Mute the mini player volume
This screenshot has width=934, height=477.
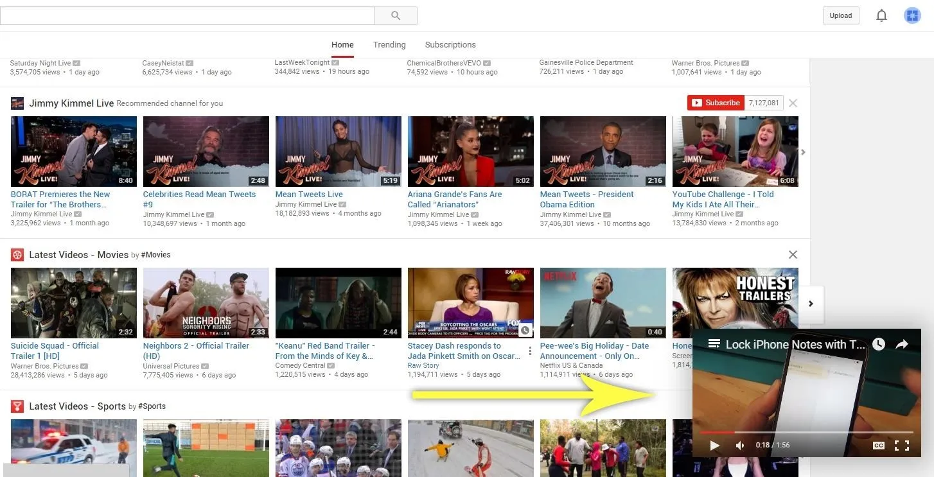[739, 446]
